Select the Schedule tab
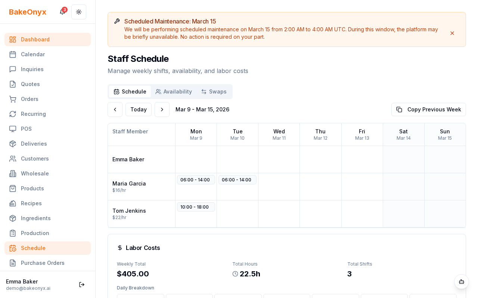Viewport: 478px width, 298px height. 130,92
